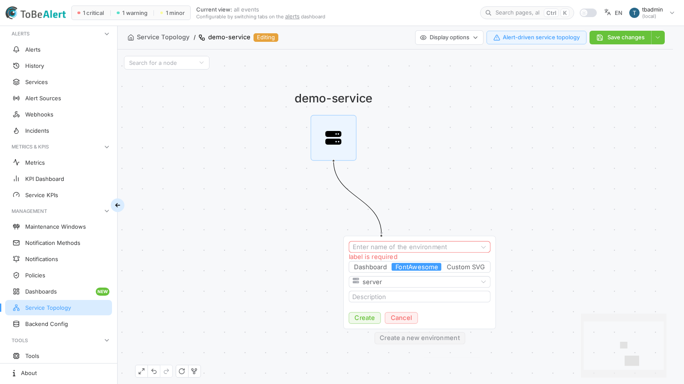Focus the environment name input field

[x=419, y=247]
